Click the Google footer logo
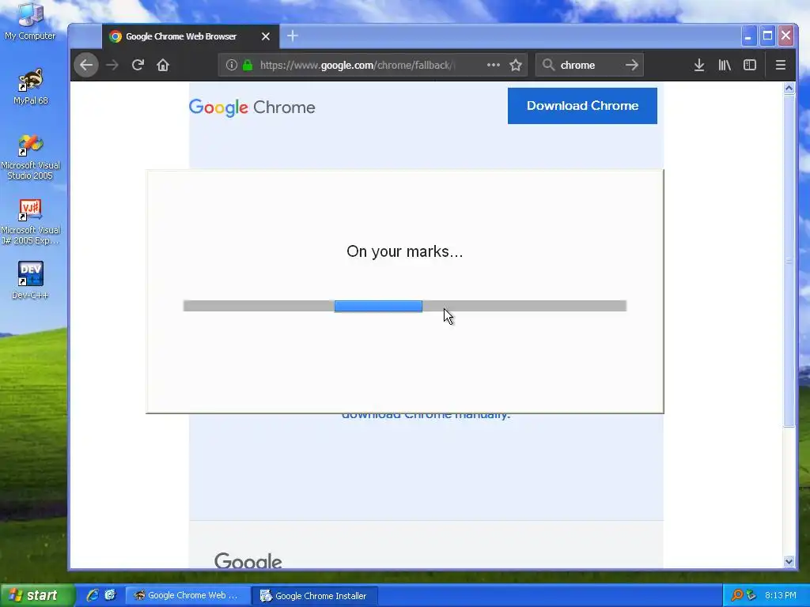This screenshot has height=607, width=810. click(x=248, y=561)
